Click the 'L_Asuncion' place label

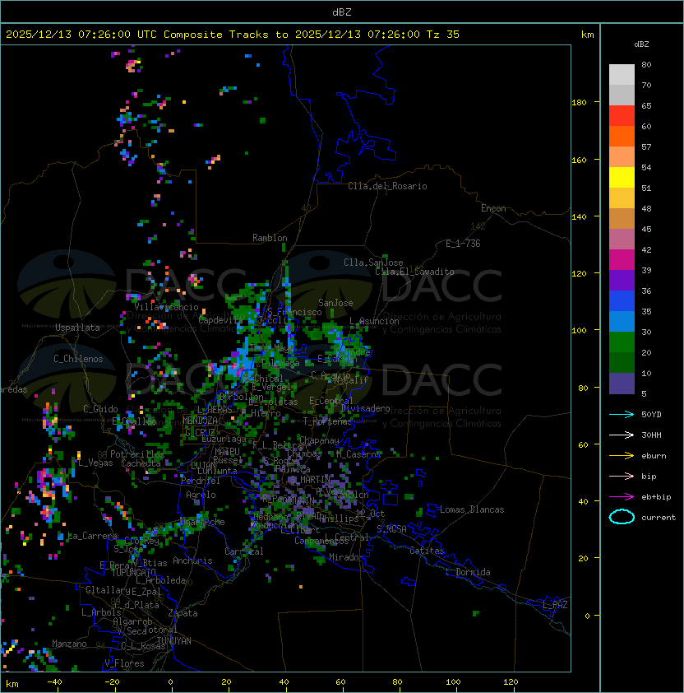pyautogui.click(x=374, y=321)
